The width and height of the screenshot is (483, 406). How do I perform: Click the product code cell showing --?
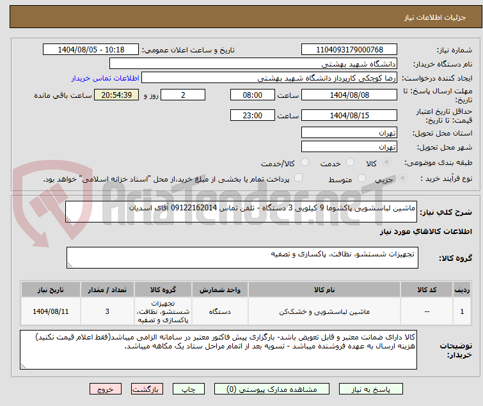pyautogui.click(x=427, y=311)
